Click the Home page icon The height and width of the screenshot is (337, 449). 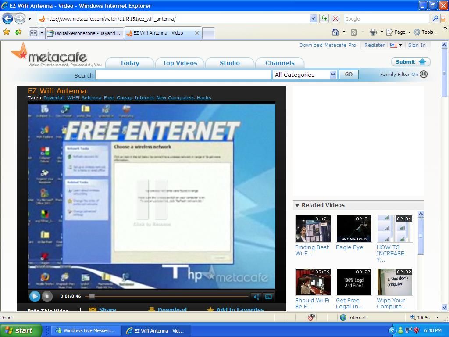tap(335, 32)
